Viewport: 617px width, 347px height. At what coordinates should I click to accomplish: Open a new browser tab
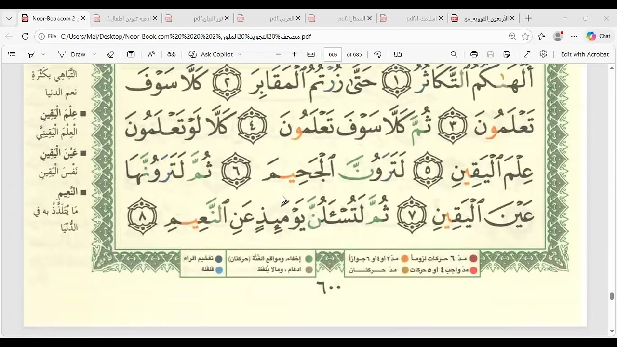[x=528, y=18]
